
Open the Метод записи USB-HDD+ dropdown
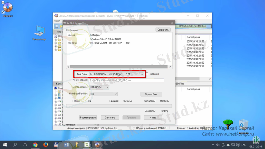coord(99,87)
